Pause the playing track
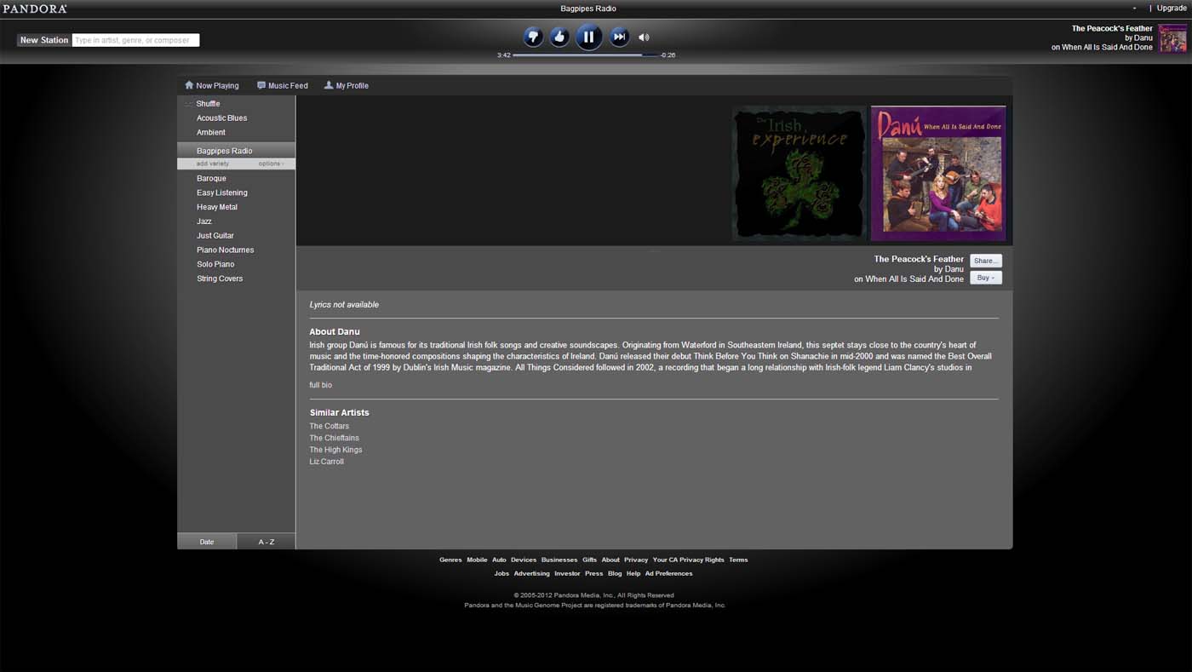This screenshot has height=672, width=1192. 588,37
